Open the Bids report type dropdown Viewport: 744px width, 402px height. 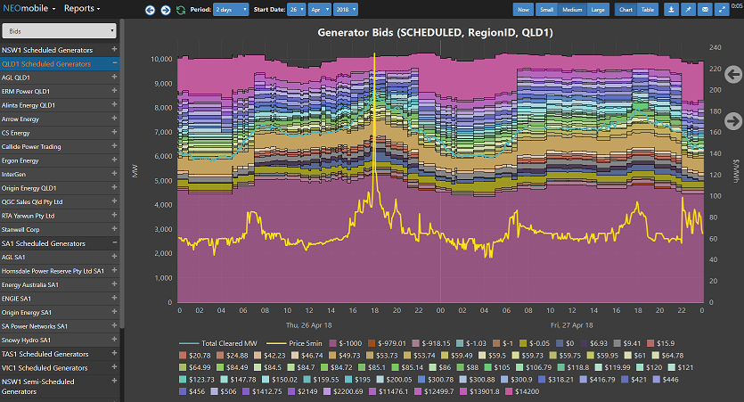[60, 30]
